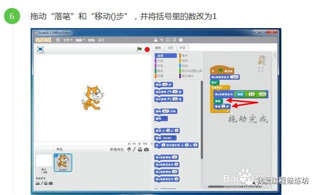Create a new backdrop from camera

pos(51,183)
